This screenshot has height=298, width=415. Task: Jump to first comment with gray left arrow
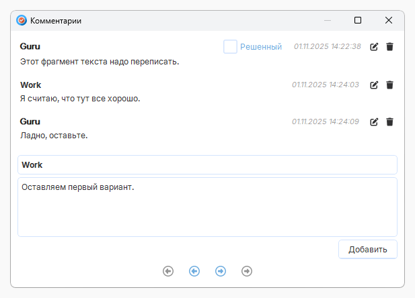click(168, 271)
